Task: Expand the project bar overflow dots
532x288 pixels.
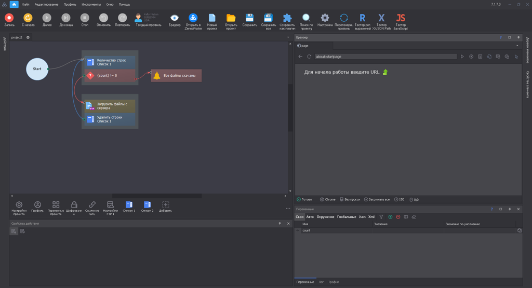Action: (288, 209)
